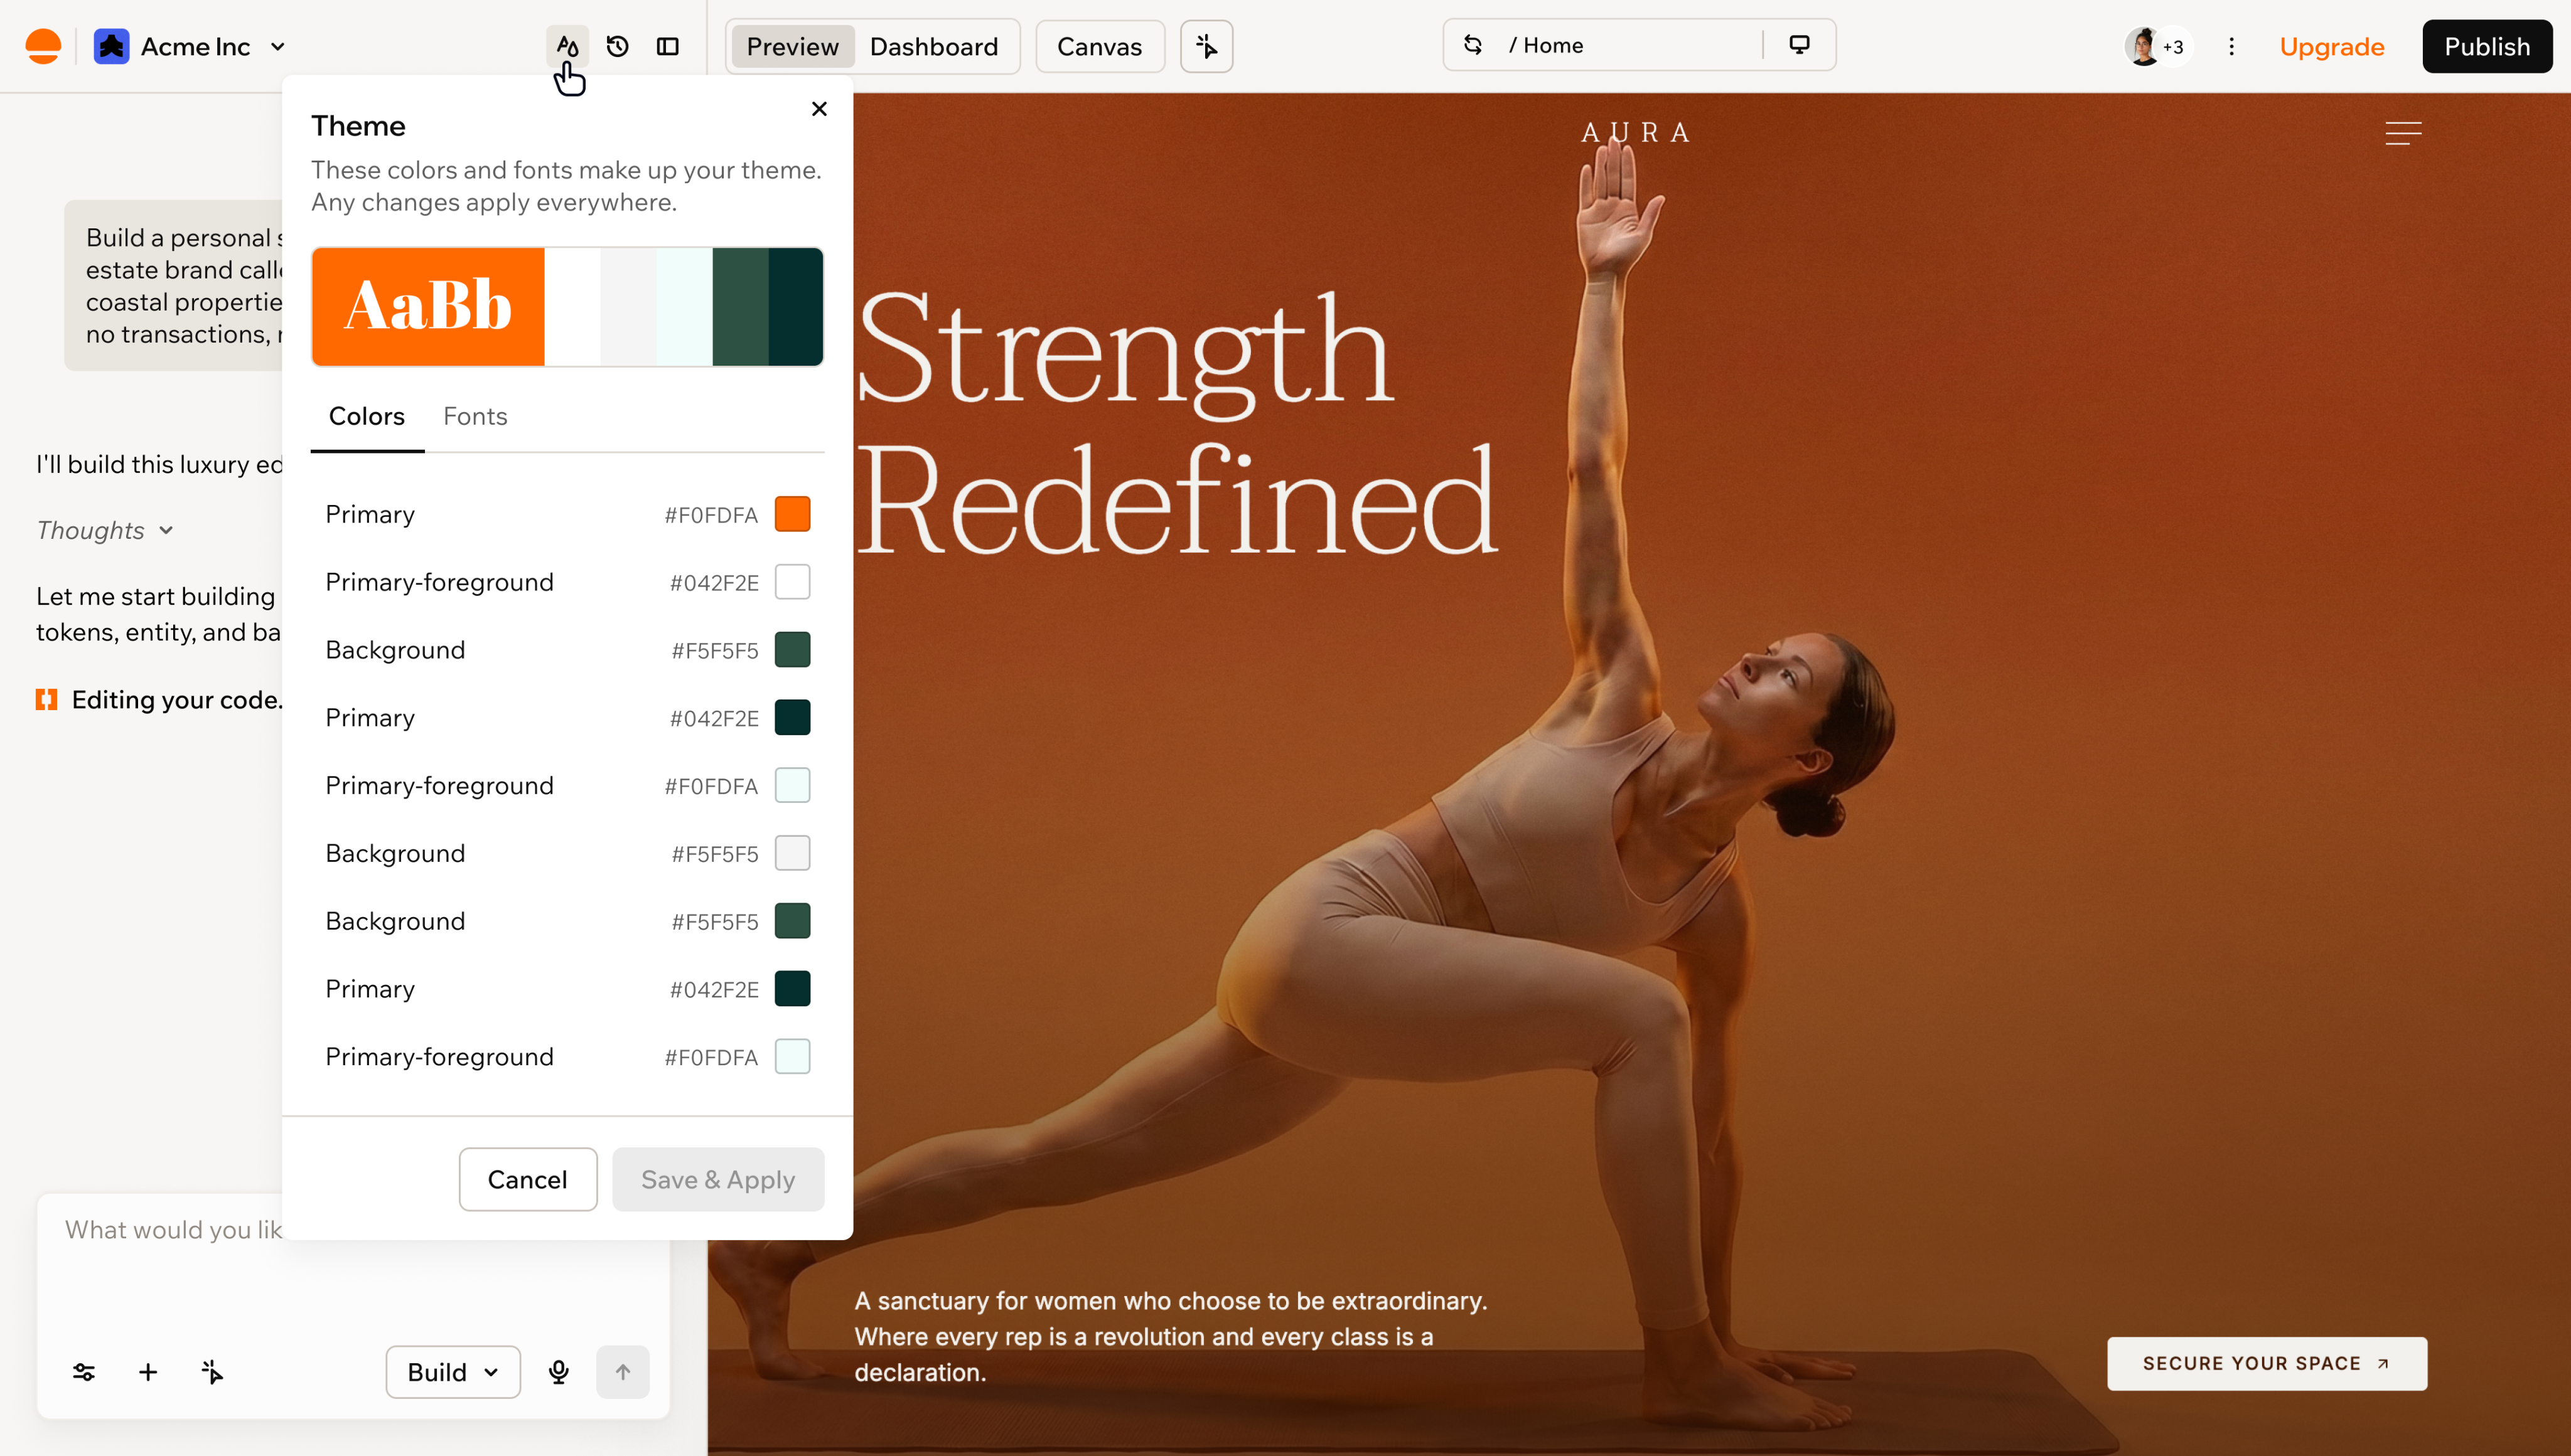Image resolution: width=2571 pixels, height=1456 pixels.
Task: Open the version history icon
Action: (617, 46)
